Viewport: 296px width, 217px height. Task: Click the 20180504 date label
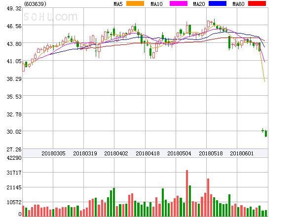click(x=179, y=153)
